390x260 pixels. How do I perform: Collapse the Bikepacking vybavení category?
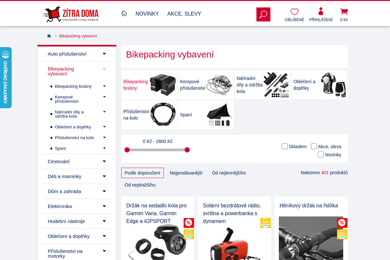pyautogui.click(x=104, y=69)
